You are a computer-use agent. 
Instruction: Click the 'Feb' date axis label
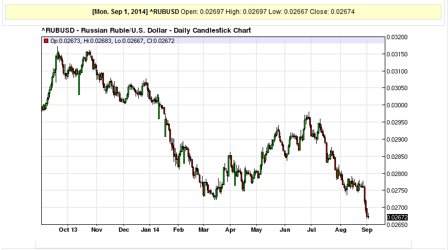(178, 230)
